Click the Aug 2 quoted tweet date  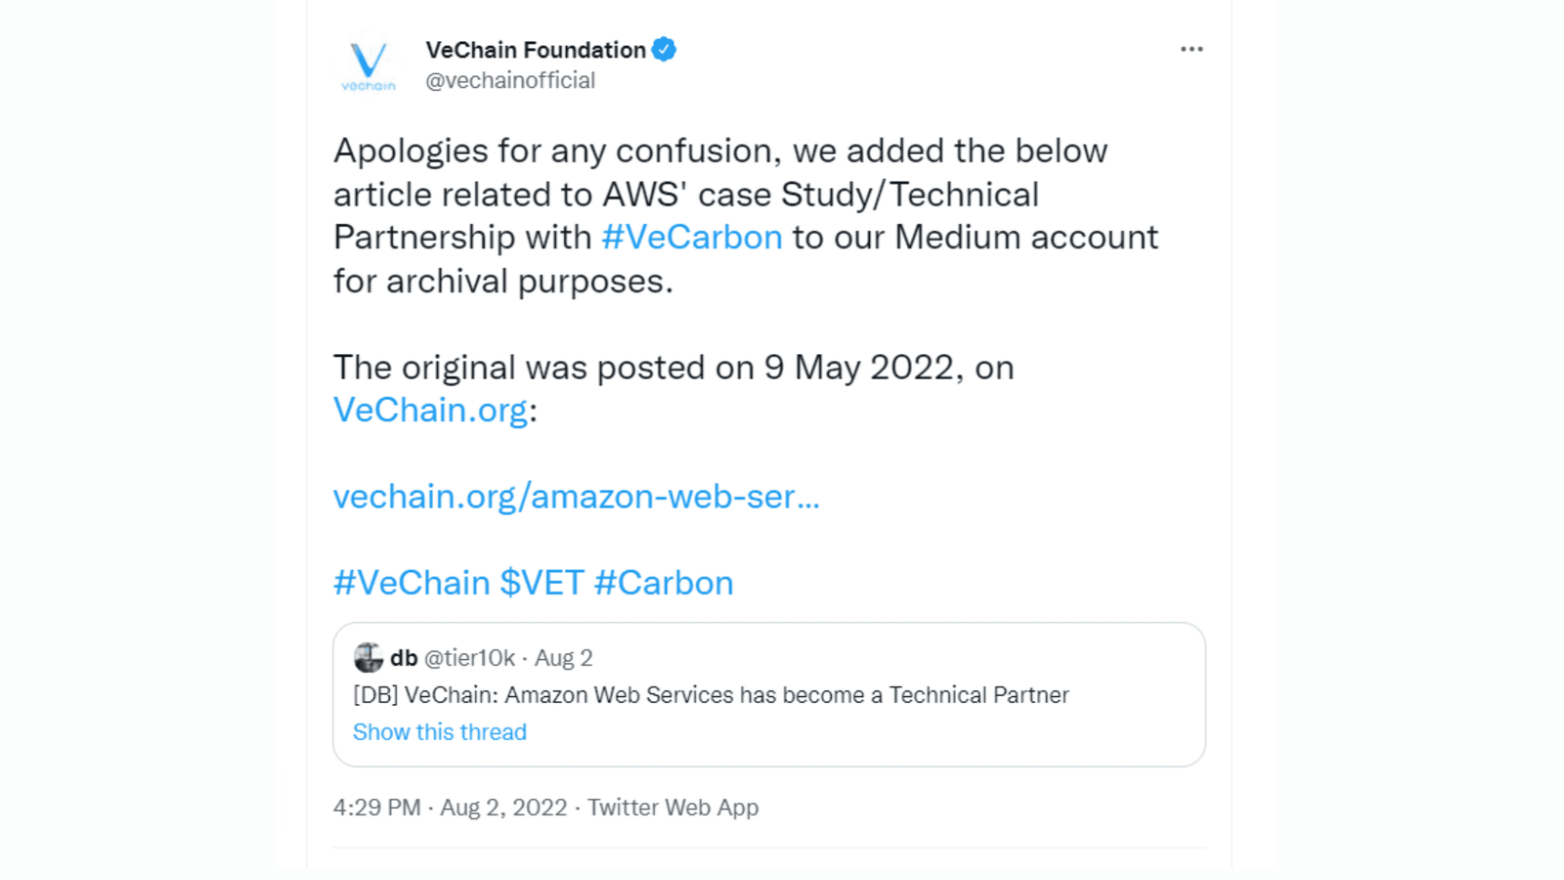[564, 658]
